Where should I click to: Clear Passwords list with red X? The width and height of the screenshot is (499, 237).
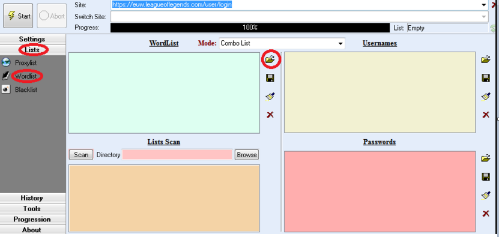[486, 214]
